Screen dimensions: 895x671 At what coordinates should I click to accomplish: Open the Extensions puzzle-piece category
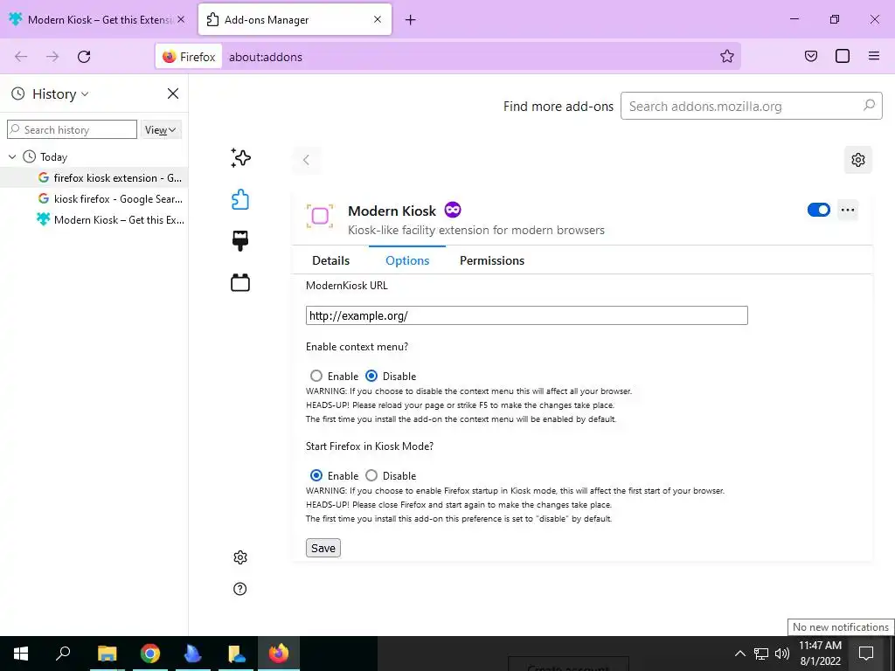[240, 199]
